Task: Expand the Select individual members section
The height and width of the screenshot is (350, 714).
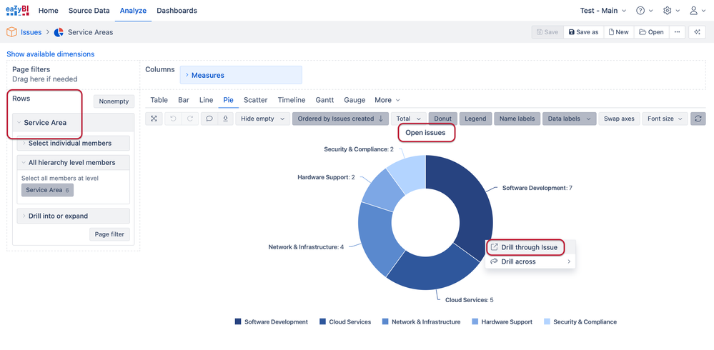Action: click(x=74, y=143)
